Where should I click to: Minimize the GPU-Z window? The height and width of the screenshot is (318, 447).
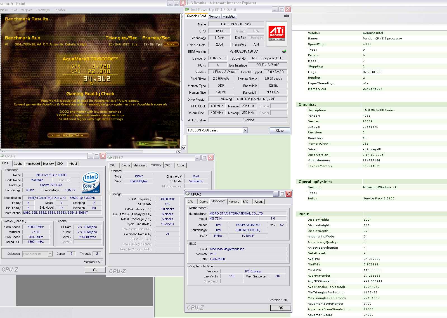(275, 10)
